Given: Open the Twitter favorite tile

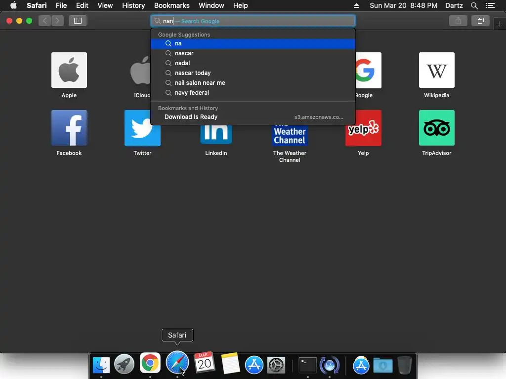Looking at the screenshot, I should point(142,128).
